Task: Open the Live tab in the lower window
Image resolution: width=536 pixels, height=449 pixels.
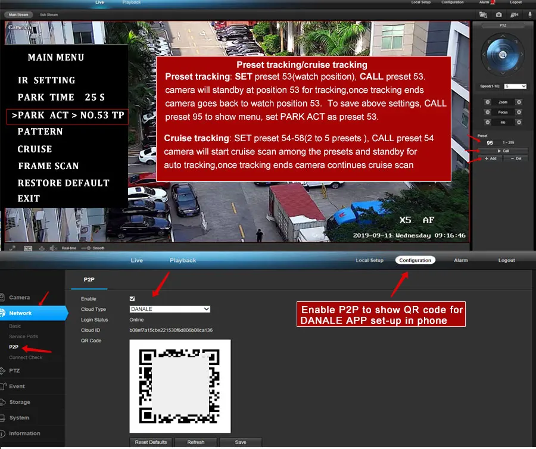Action: (x=137, y=260)
